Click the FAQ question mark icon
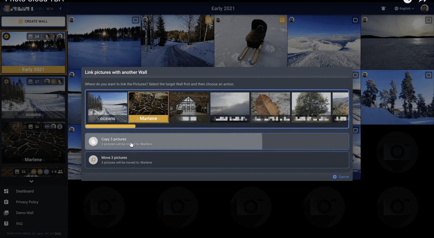This screenshot has height=238, width=434. point(6,224)
